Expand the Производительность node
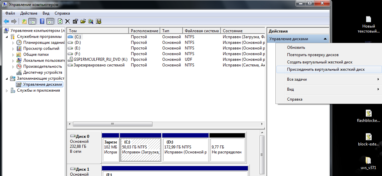 coord(13,66)
